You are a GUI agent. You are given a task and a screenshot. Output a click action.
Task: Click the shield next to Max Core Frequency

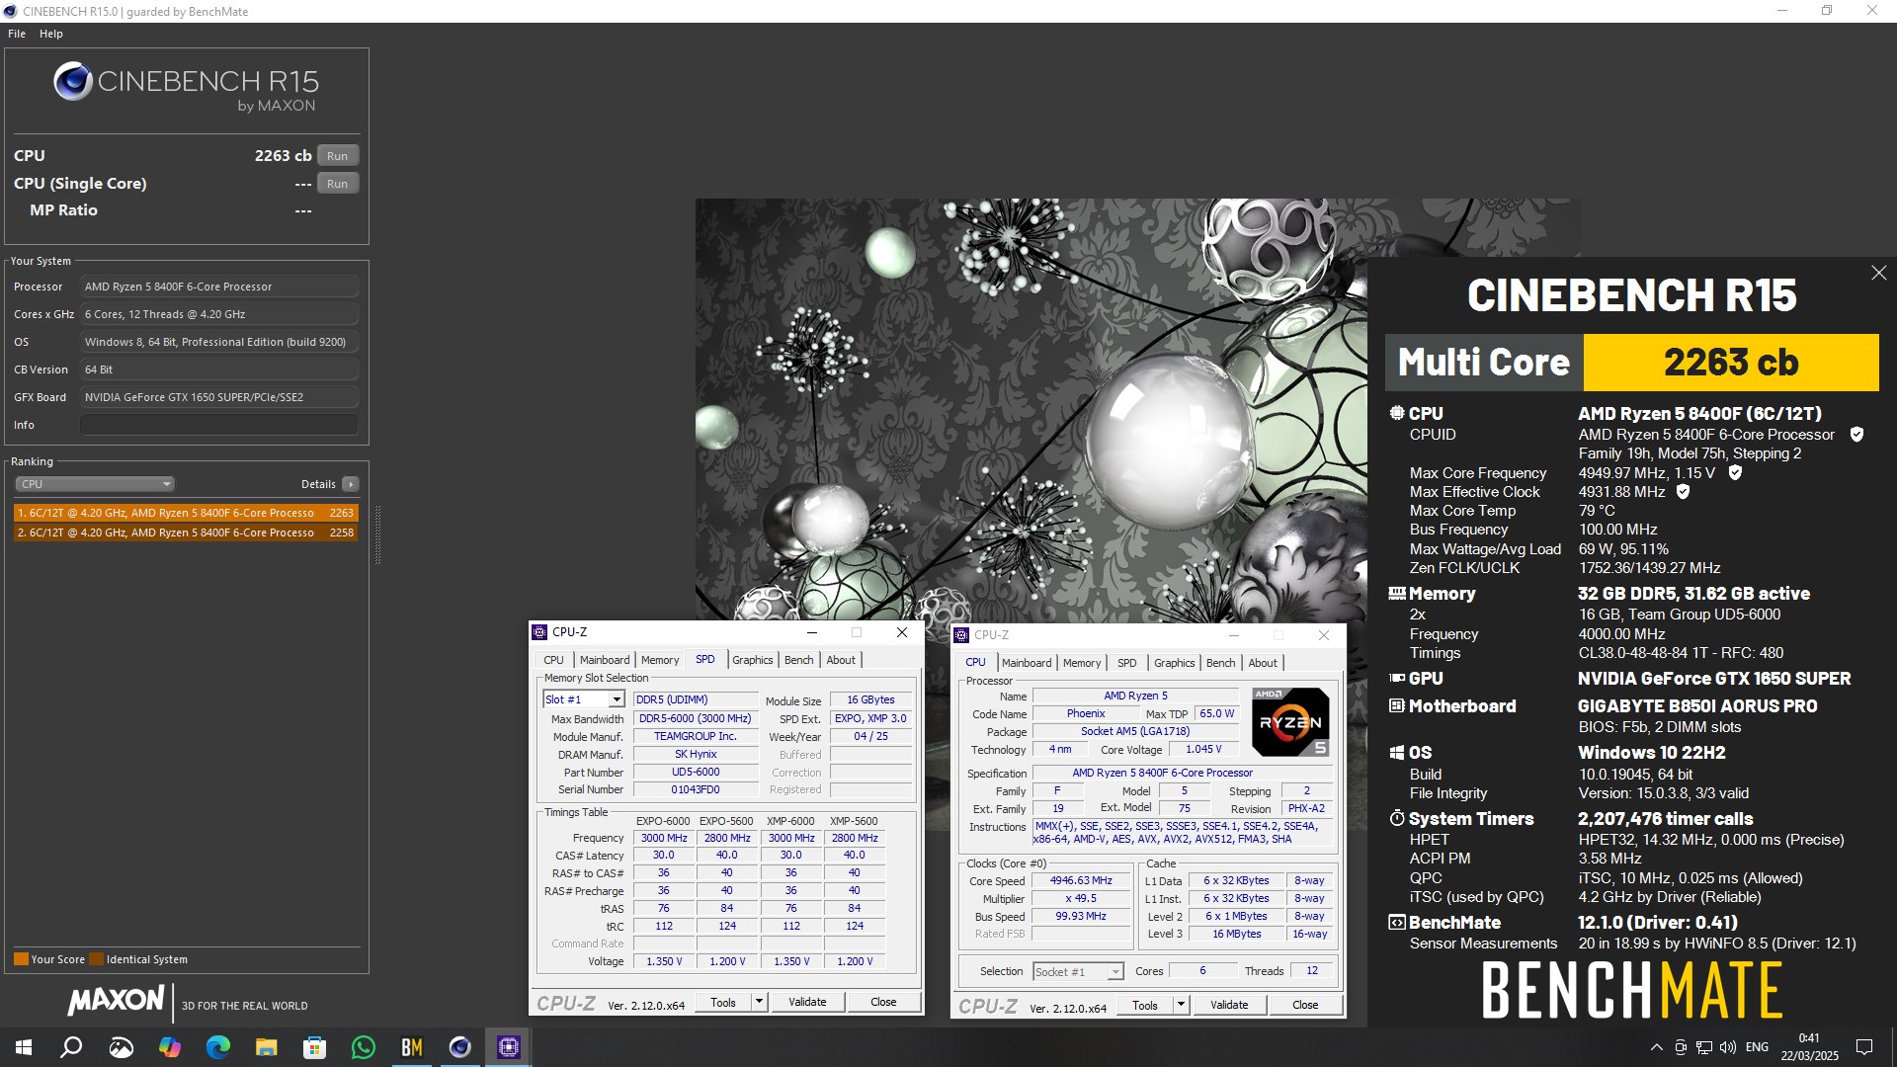tap(1735, 473)
